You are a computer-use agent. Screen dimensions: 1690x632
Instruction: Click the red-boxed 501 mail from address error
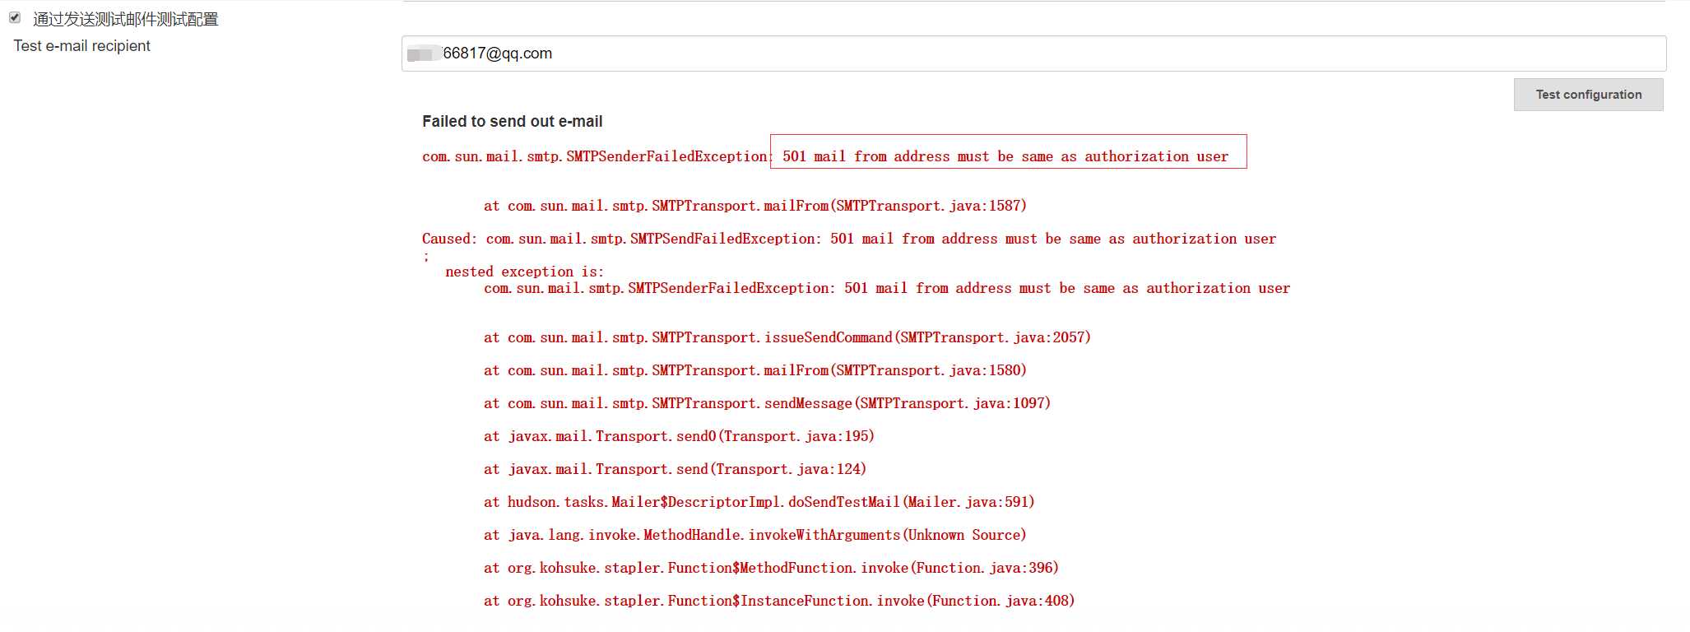1005,156
